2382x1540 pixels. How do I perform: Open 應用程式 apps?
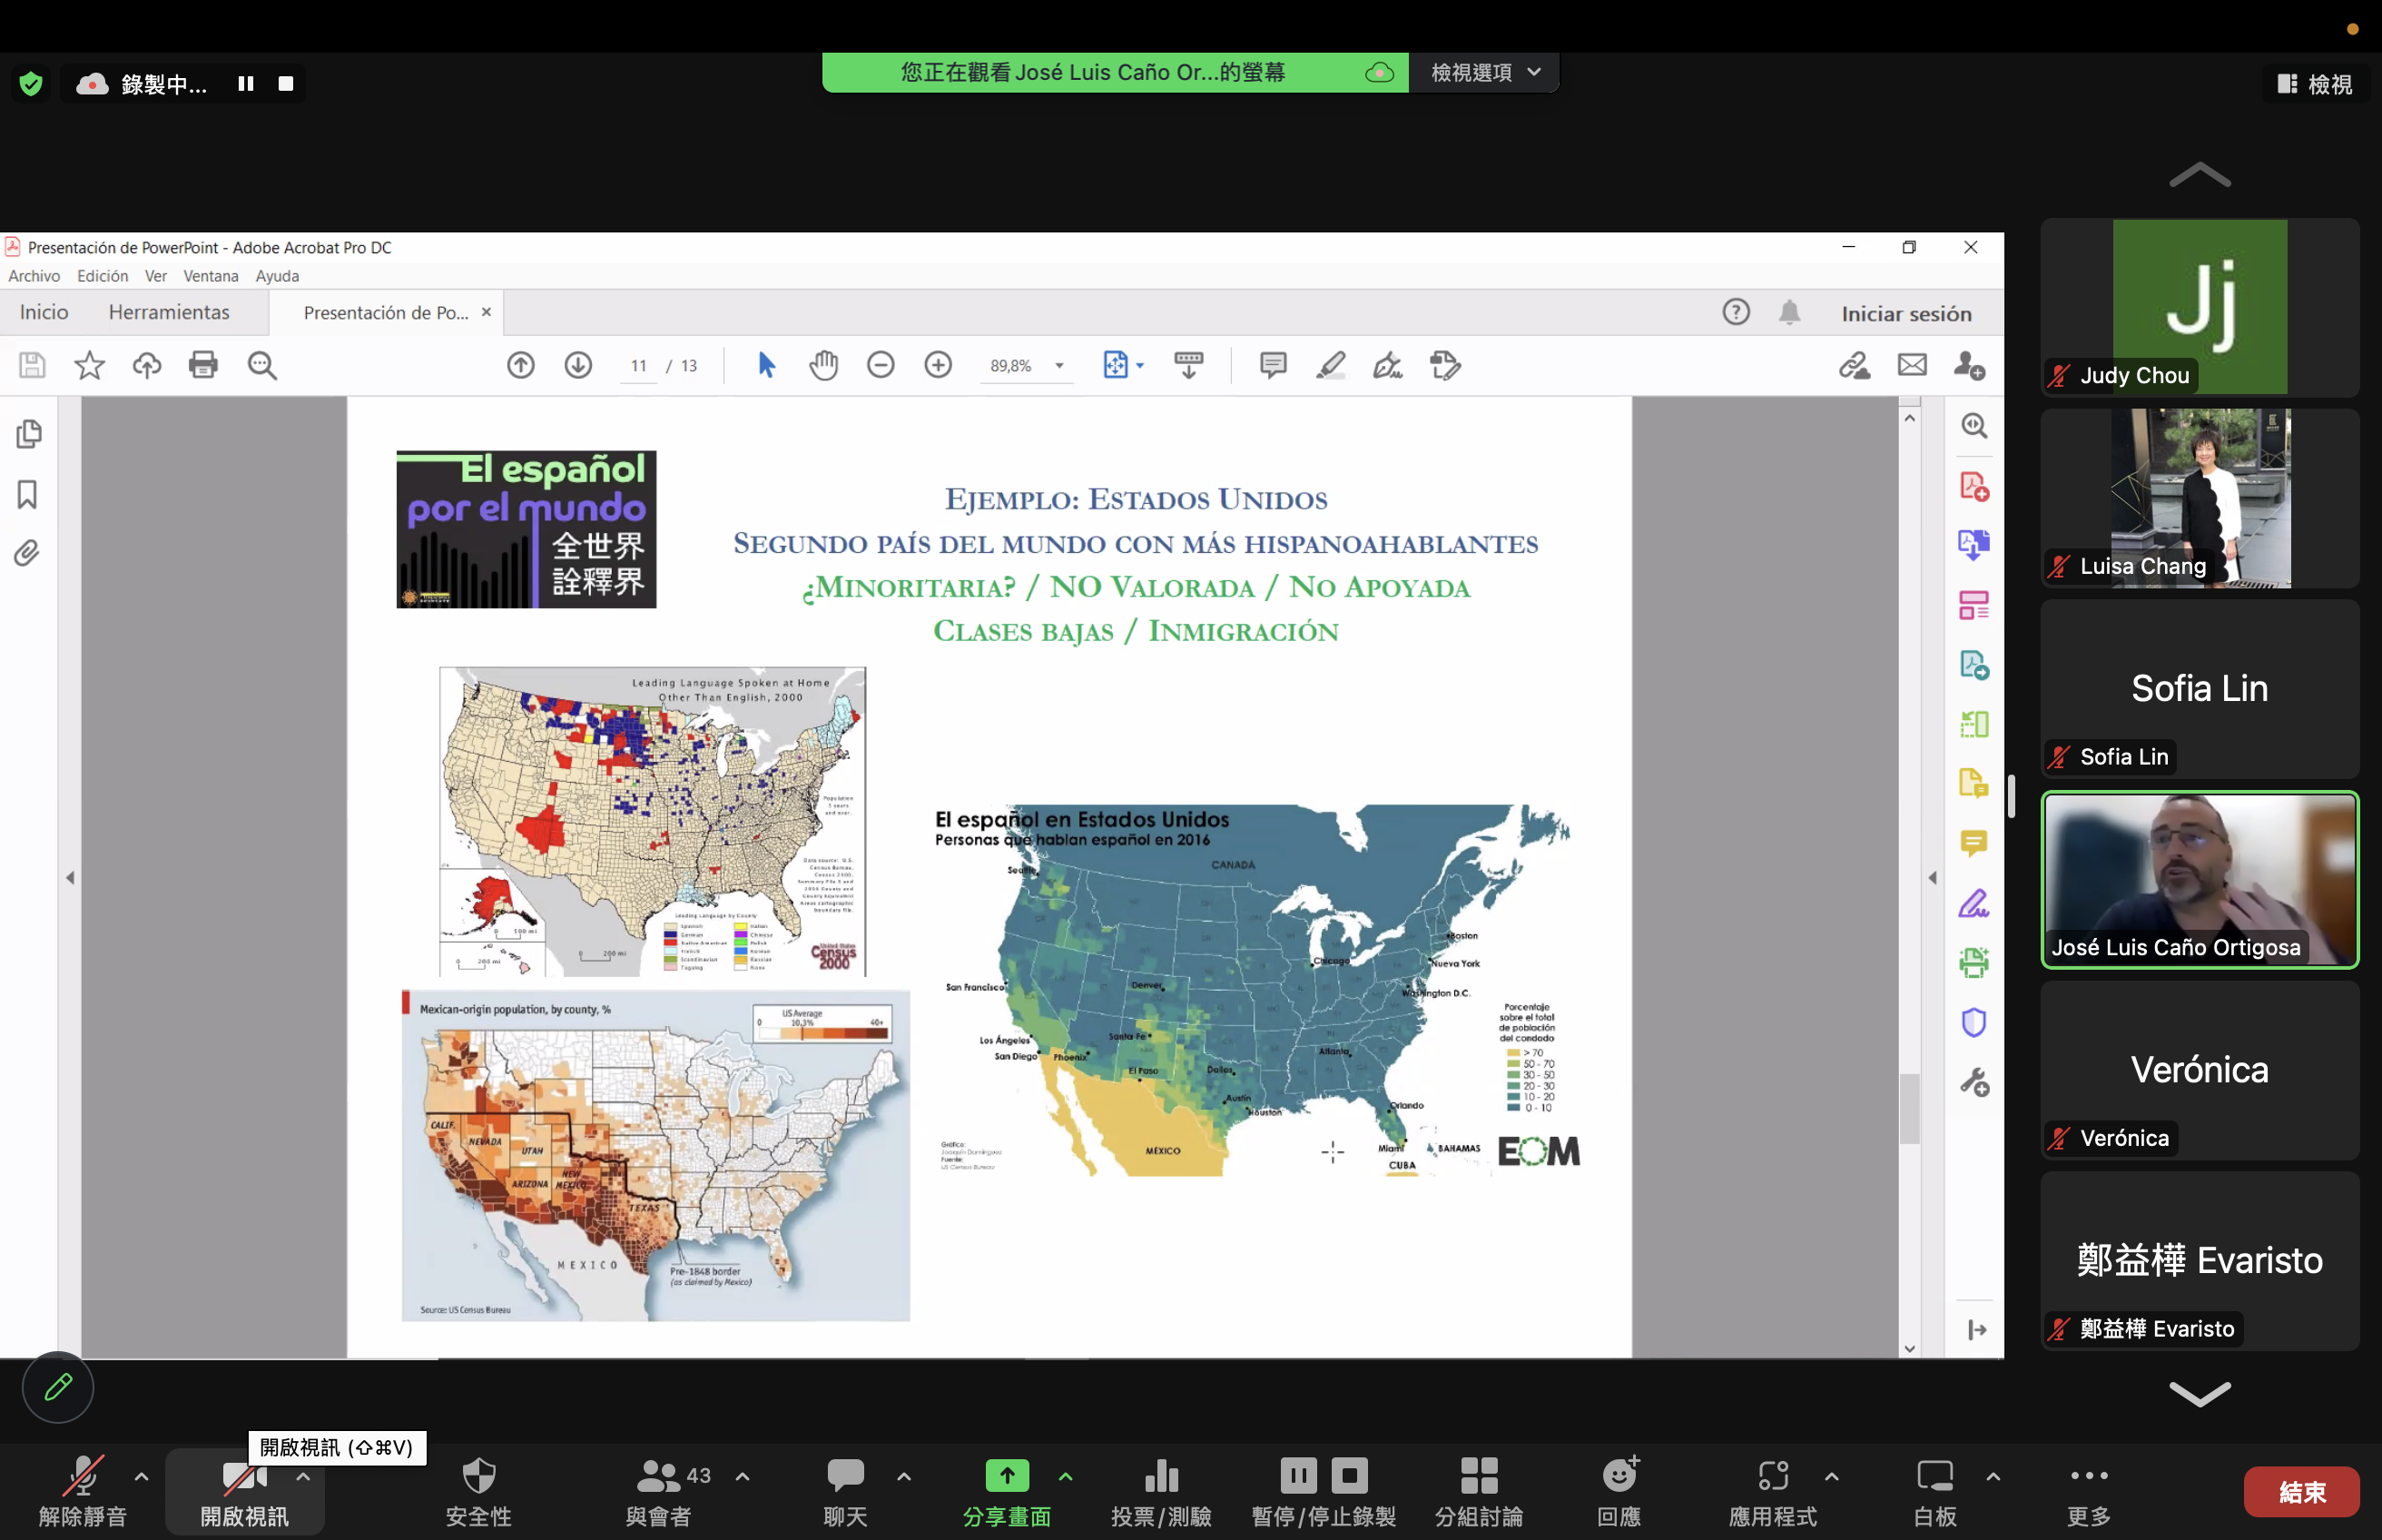pos(1772,1491)
